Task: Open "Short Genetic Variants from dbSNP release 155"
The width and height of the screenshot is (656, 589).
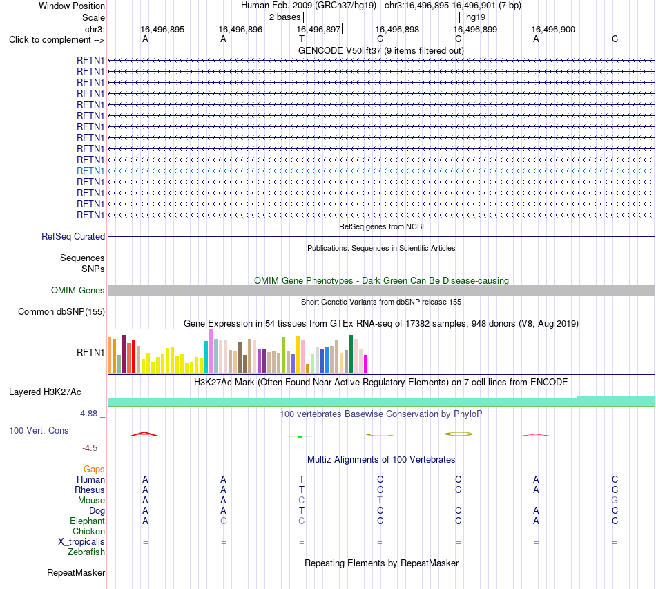Action: pos(381,302)
